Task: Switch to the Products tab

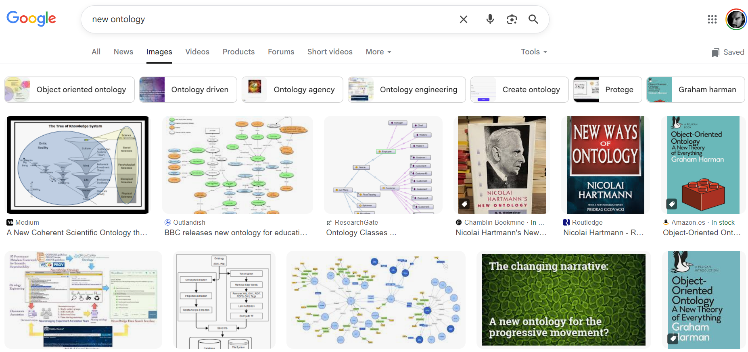Action: (239, 52)
